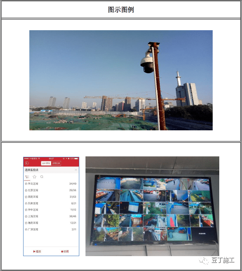Switch to the 远程回放 tab
The width and height of the screenshot is (242, 271).
pos(56,163)
